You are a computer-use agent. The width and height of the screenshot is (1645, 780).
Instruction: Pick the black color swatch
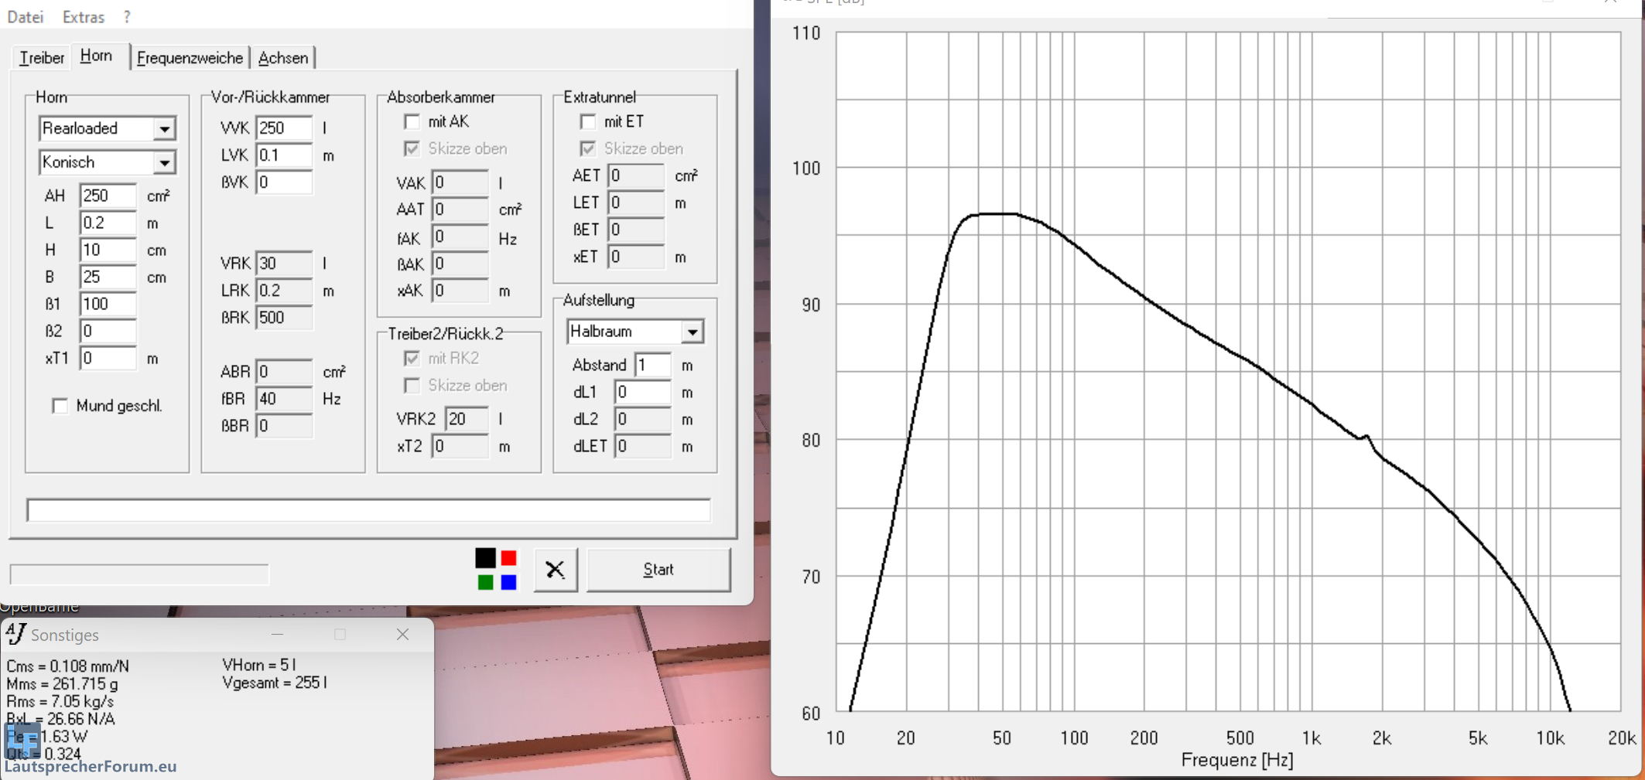(x=485, y=557)
